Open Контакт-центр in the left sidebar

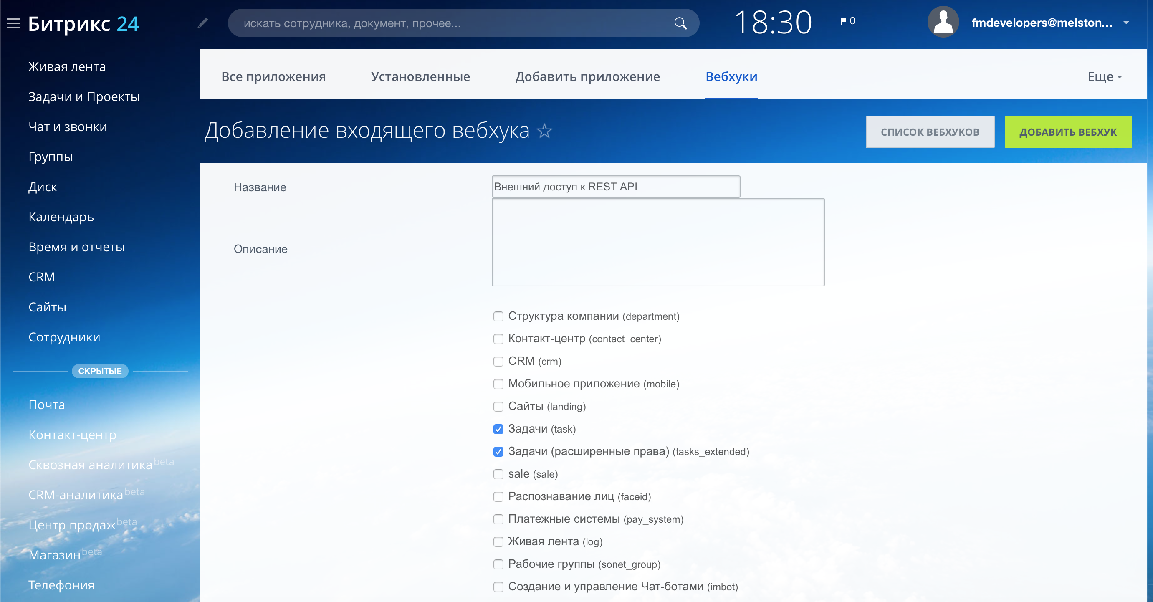tap(73, 435)
